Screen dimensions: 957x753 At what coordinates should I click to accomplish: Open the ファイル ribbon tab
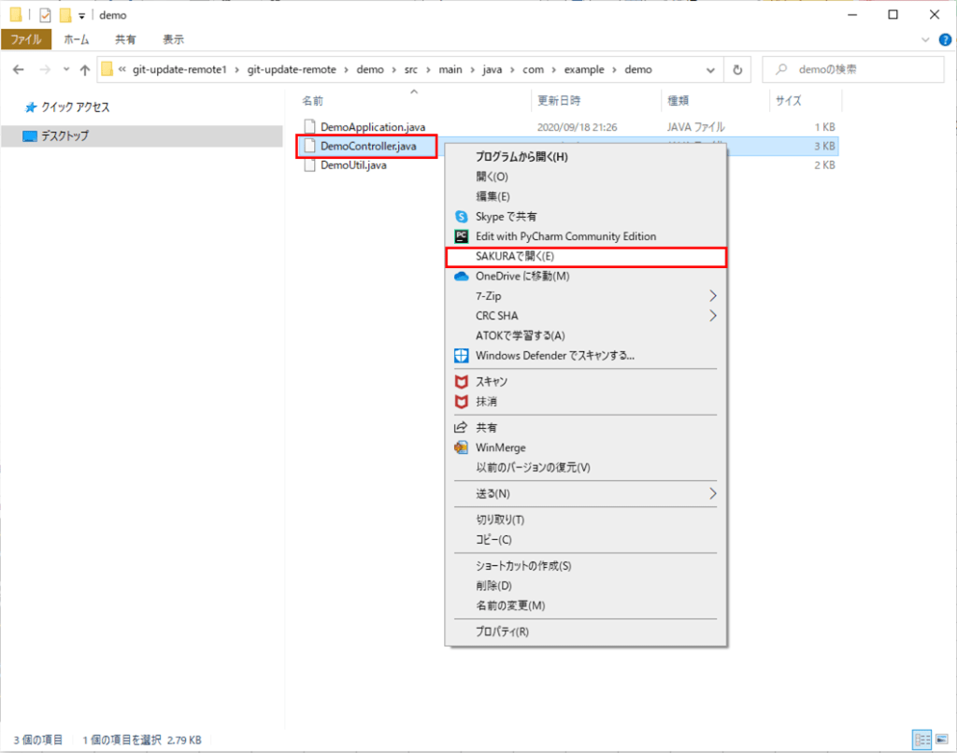pos(26,39)
